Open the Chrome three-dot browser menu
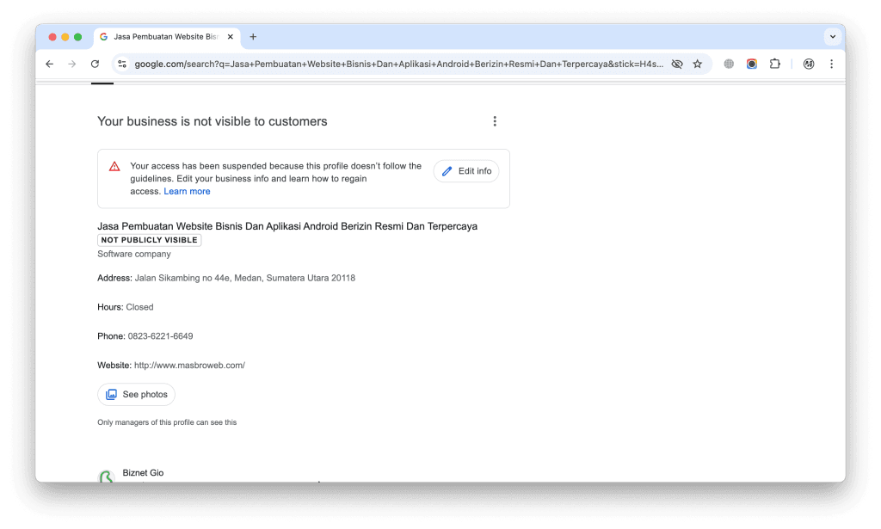 [830, 64]
